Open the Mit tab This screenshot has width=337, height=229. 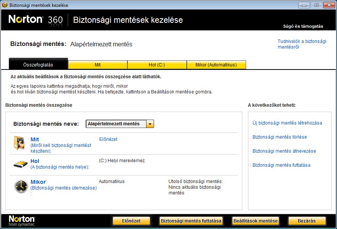[x=98, y=65]
